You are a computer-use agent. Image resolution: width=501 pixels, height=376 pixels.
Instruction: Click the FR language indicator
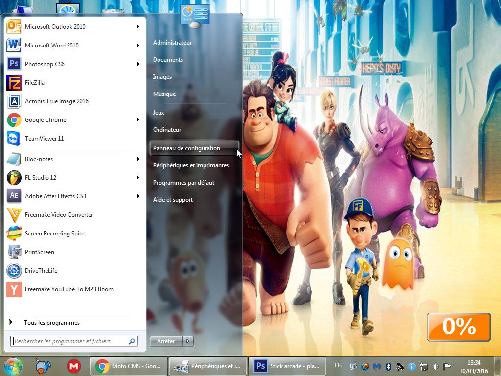(x=338, y=365)
